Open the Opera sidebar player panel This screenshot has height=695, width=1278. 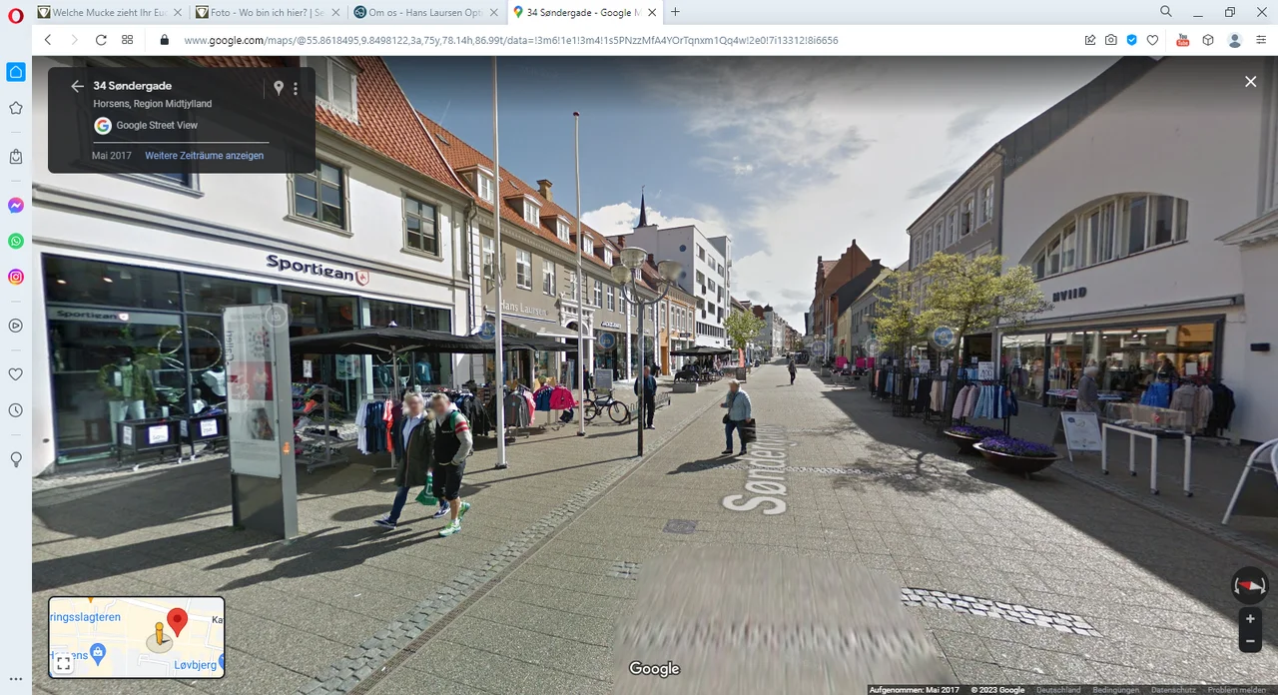[x=16, y=325]
